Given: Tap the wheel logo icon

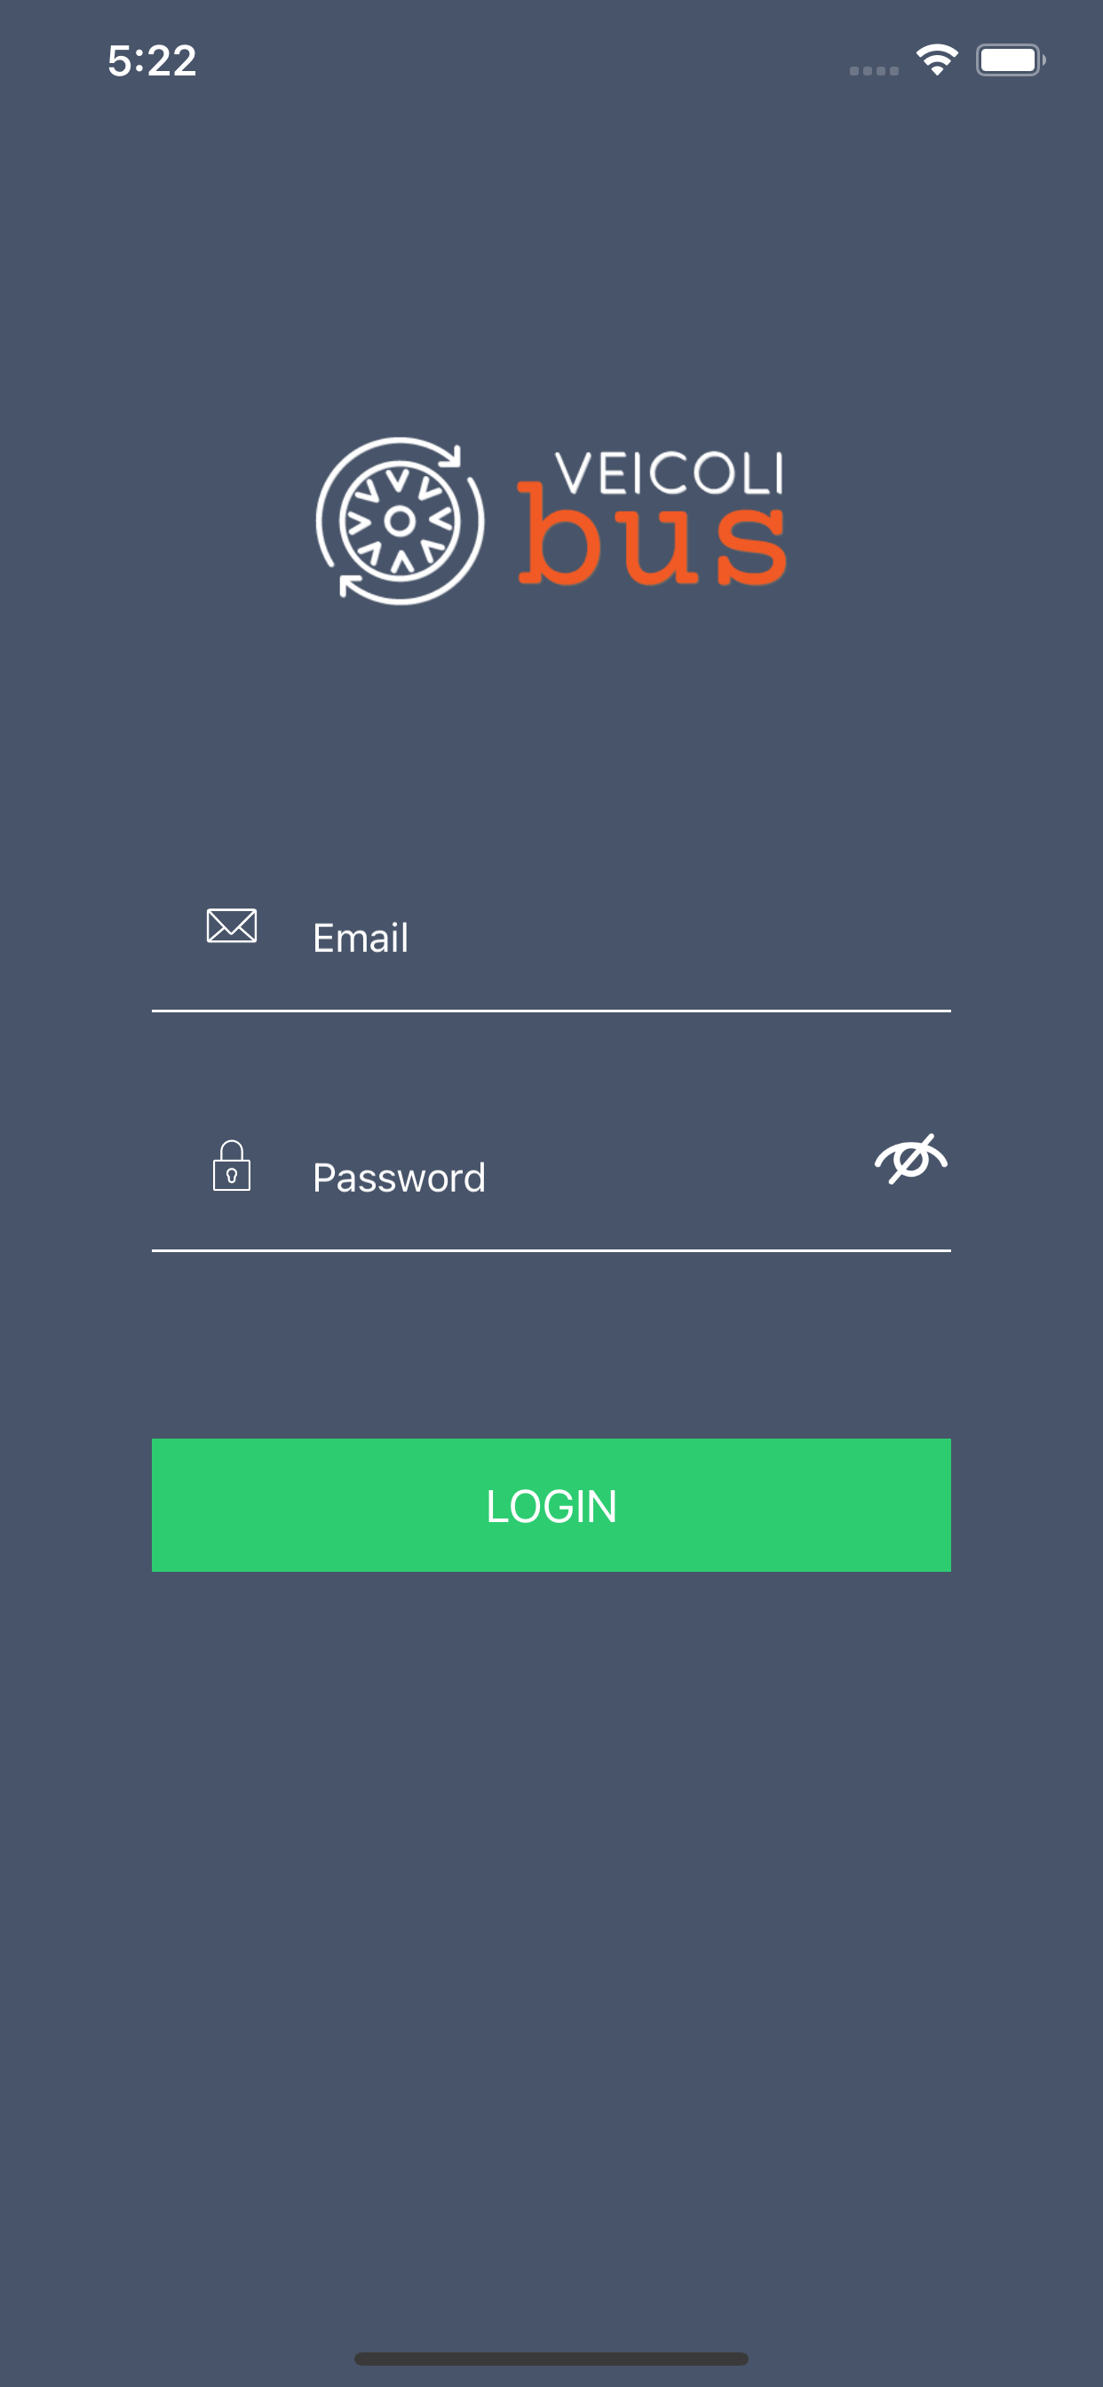Looking at the screenshot, I should pyautogui.click(x=400, y=520).
